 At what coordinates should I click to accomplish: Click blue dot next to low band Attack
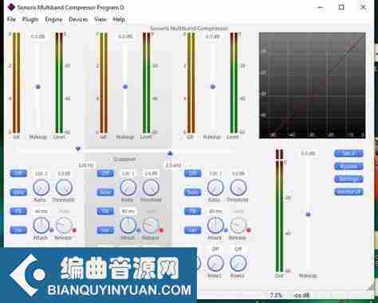52,230
